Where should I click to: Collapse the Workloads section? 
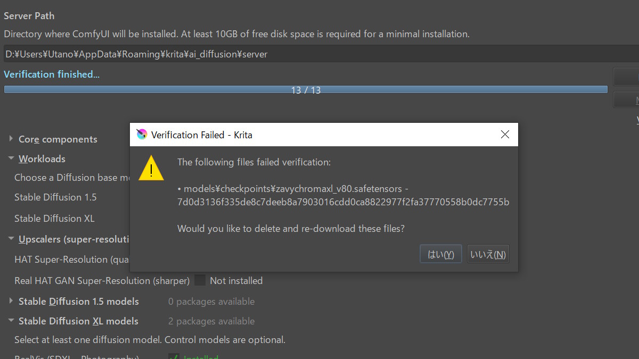tap(11, 158)
